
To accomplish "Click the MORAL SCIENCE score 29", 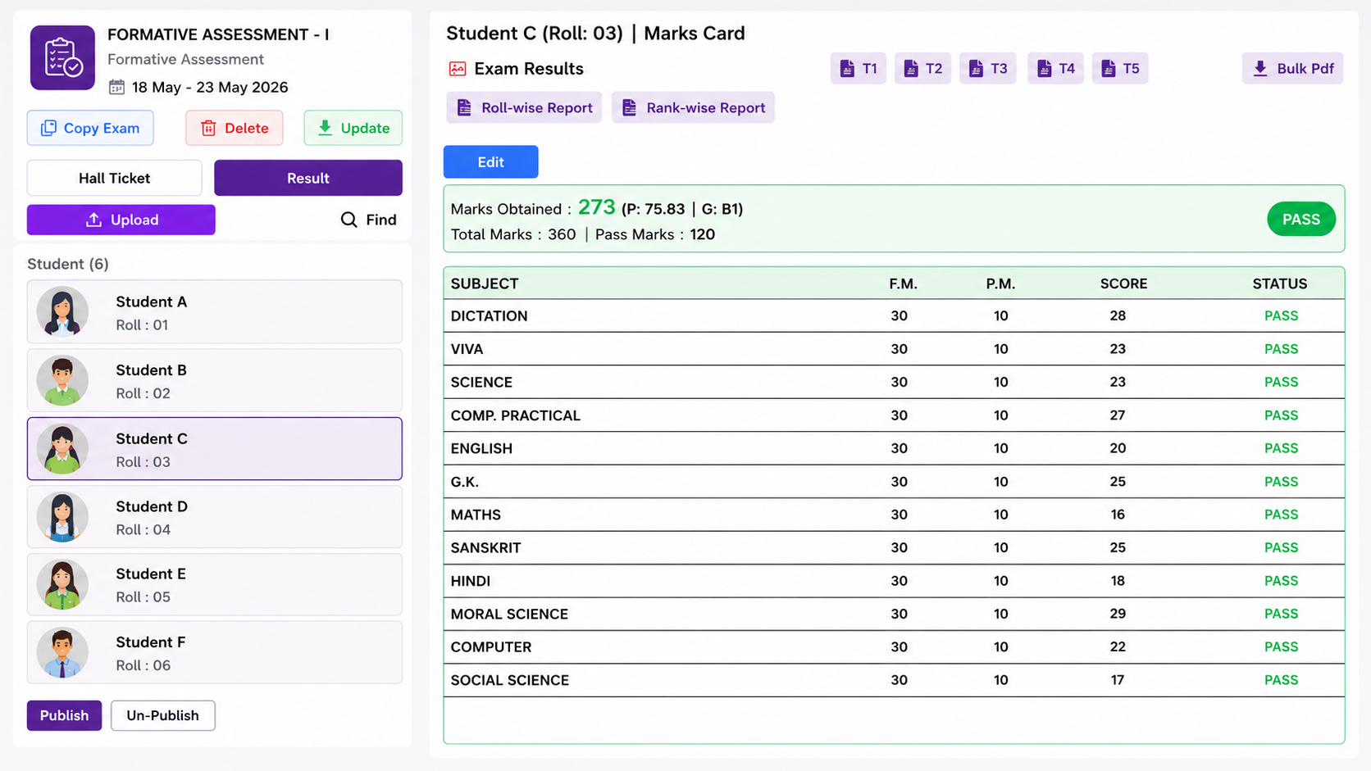I will click(x=1118, y=614).
